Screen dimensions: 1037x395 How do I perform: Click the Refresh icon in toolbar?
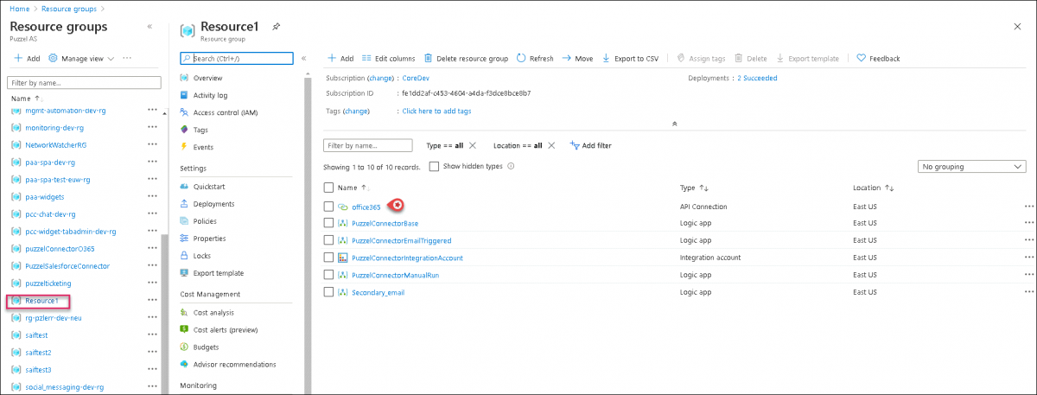point(521,59)
